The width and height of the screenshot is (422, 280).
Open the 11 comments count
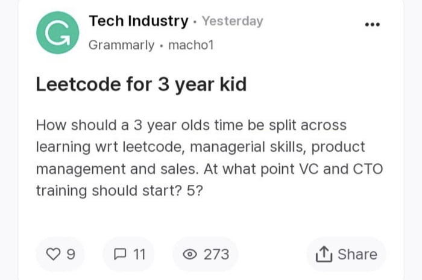point(139,254)
